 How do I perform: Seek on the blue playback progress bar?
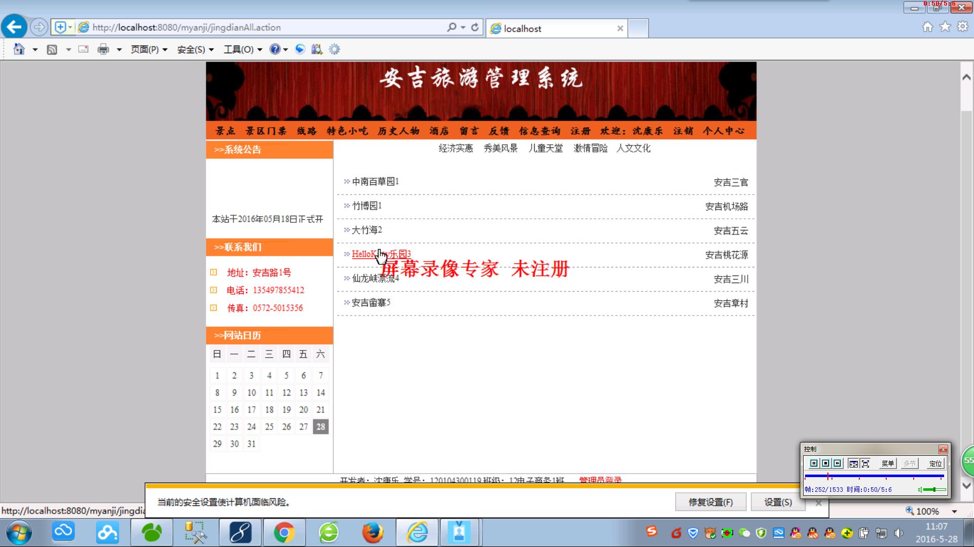tap(874, 477)
